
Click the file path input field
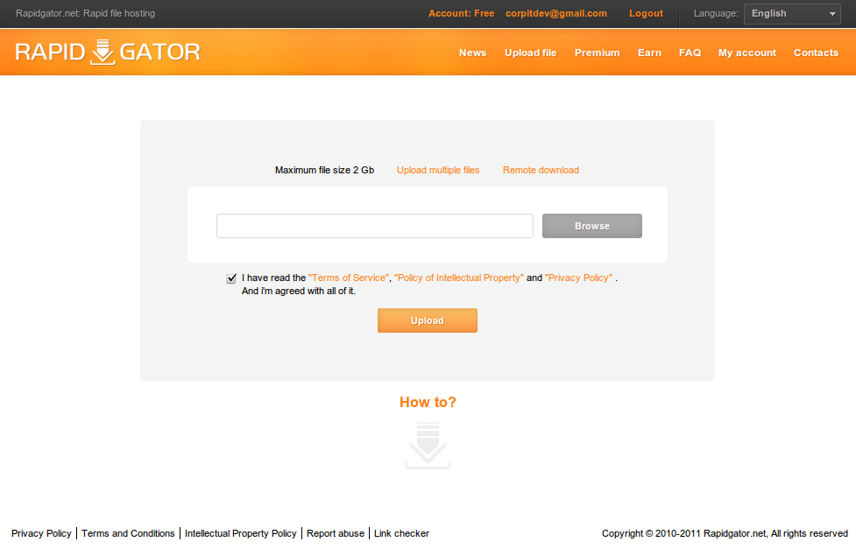375,226
